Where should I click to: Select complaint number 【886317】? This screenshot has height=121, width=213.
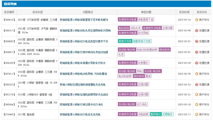(x=9, y=30)
